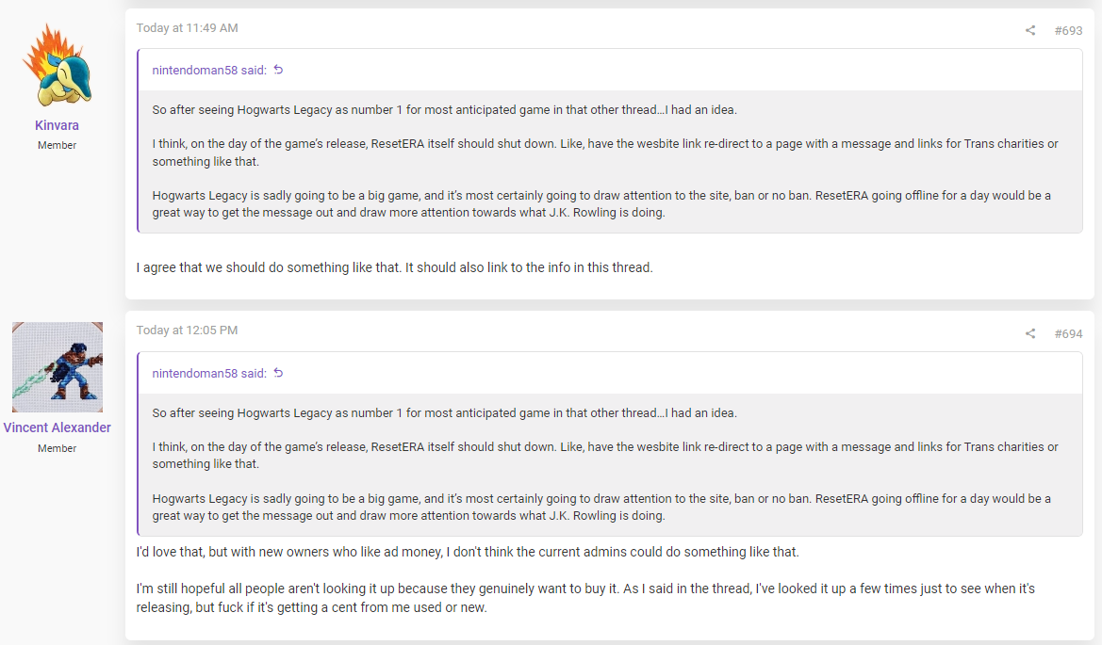1102x645 pixels.
Task: Open Vincent Alexander's pixel-art avatar
Action: click(58, 367)
